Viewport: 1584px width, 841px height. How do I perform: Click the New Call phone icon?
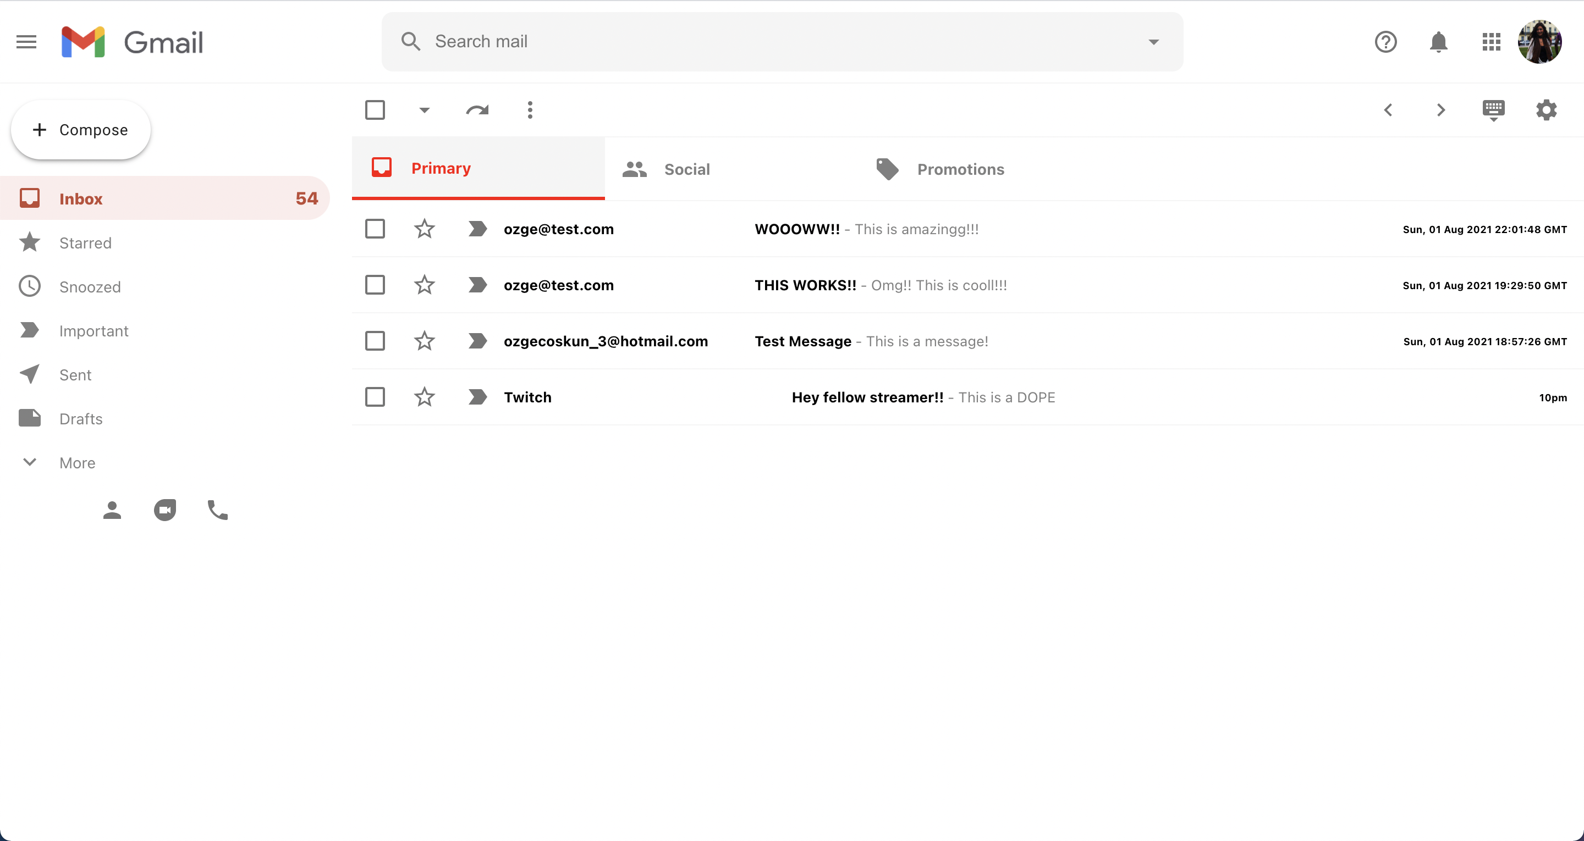click(217, 510)
